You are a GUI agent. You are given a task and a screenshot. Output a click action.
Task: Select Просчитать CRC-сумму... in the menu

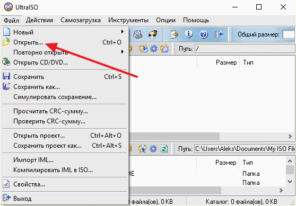click(64, 111)
